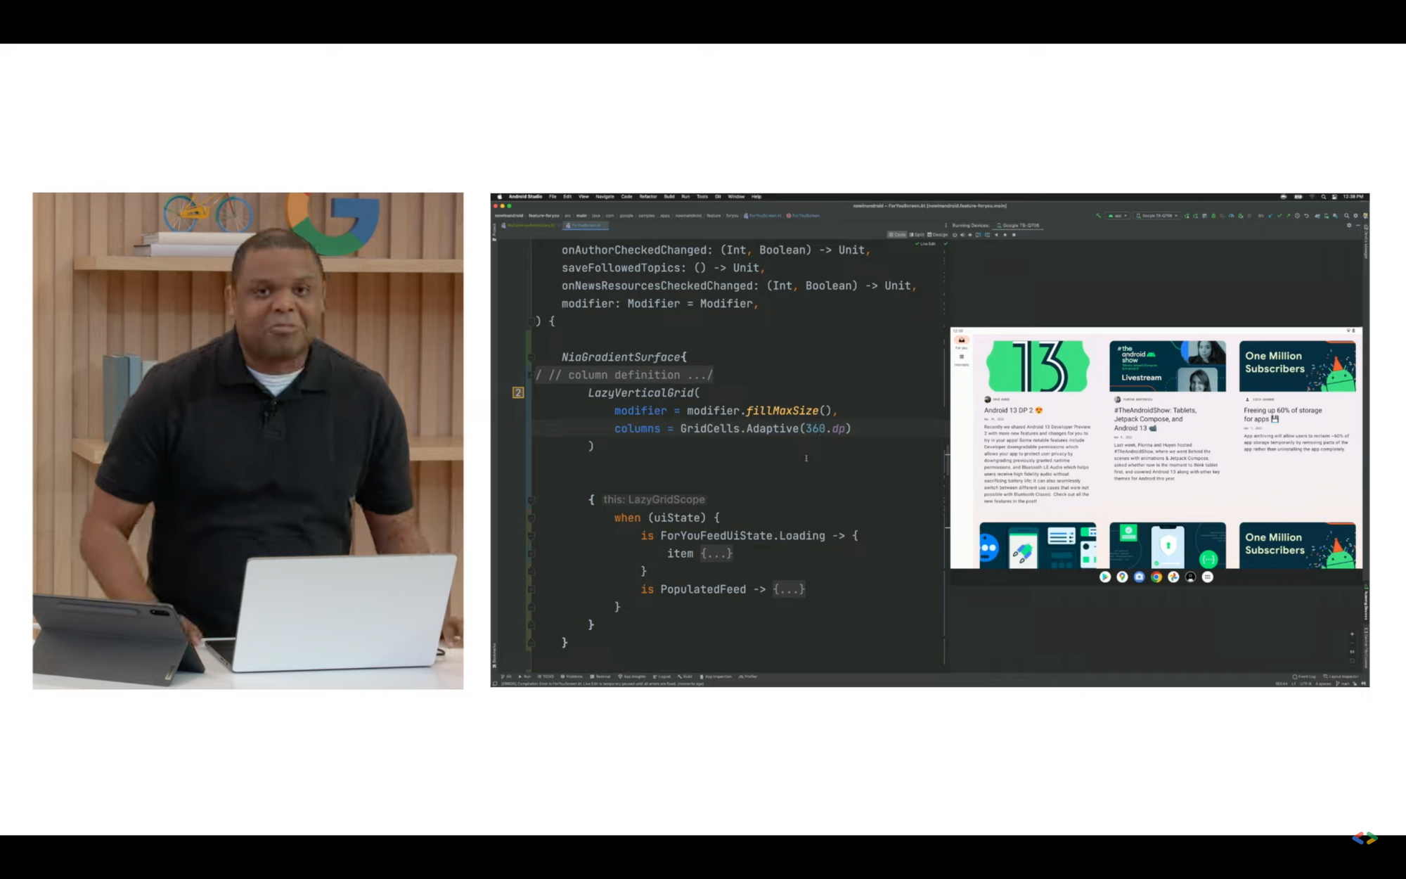Image resolution: width=1406 pixels, height=879 pixels.
Task: Click the macOS Spotlight search icon in menu bar
Action: click(x=1323, y=197)
